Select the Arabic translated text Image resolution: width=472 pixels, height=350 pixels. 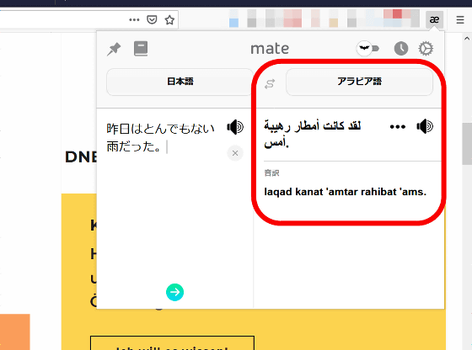(313, 134)
